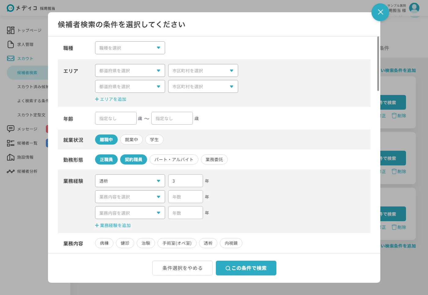
Task: Close the search condition dialog with X
Action: coord(380,12)
